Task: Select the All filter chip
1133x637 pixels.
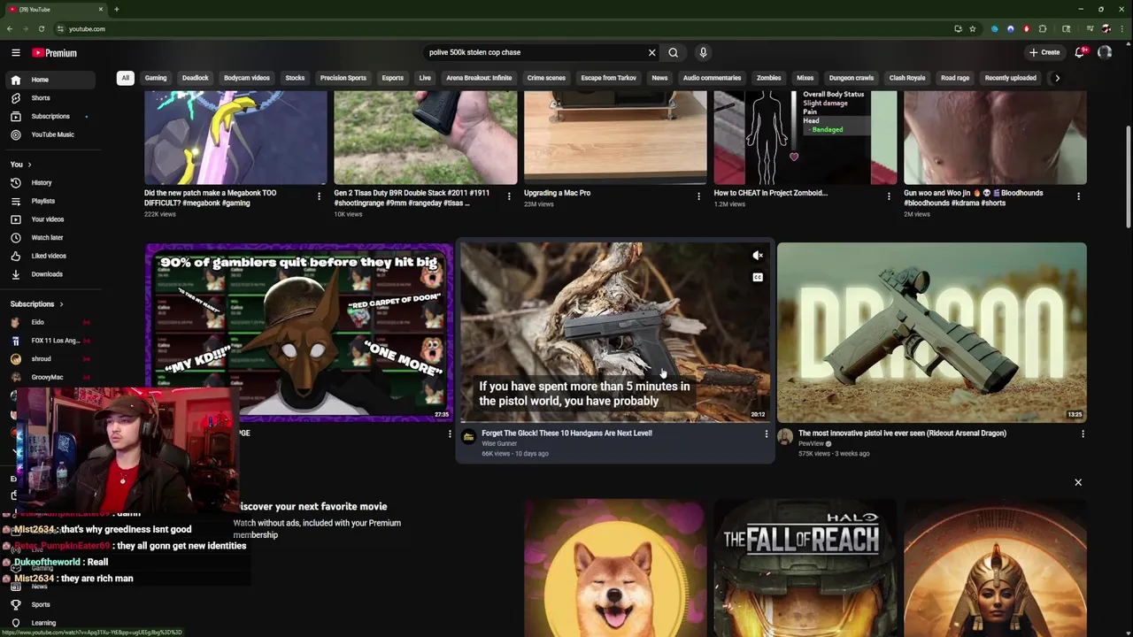Action: coord(125,78)
